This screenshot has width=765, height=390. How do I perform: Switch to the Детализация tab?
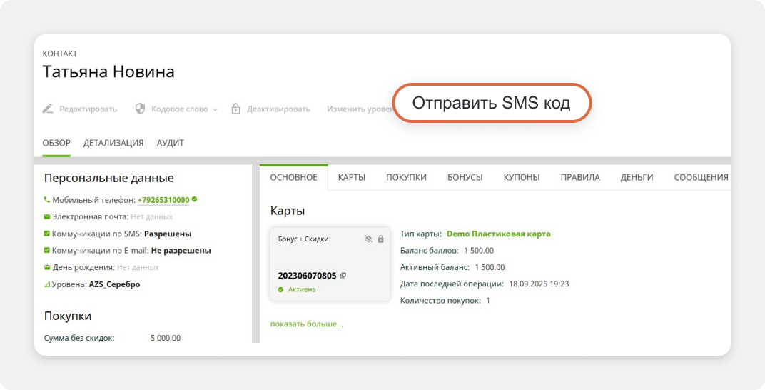[113, 143]
